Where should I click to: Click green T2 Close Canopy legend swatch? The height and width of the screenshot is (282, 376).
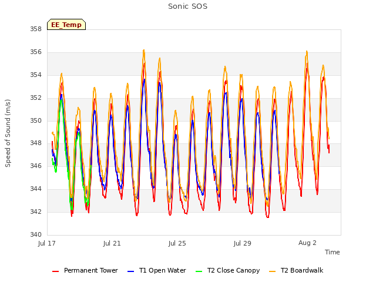click(x=199, y=271)
